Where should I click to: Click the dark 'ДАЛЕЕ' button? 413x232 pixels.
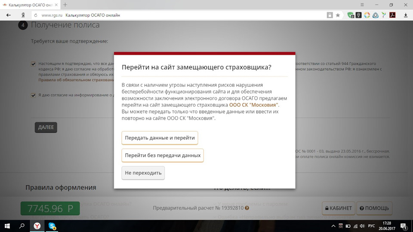click(46, 127)
